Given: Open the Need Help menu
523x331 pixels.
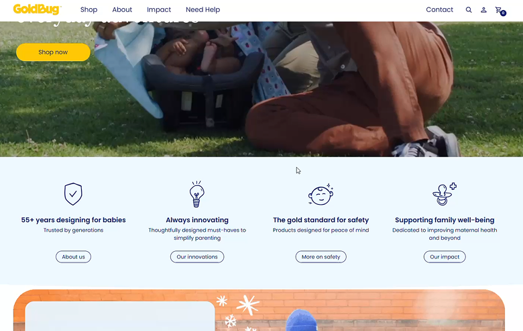Looking at the screenshot, I should (202, 9).
